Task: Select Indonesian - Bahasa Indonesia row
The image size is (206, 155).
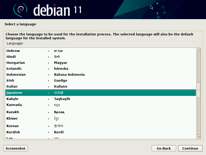Action: click(x=101, y=75)
